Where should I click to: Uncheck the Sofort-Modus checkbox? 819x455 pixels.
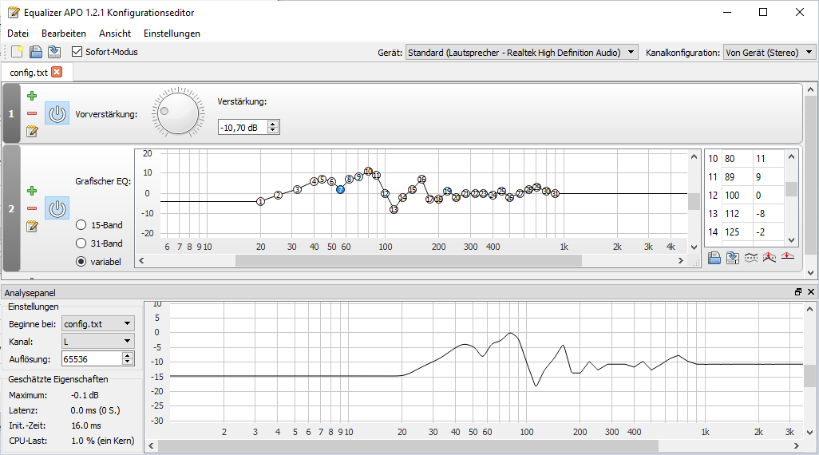click(x=77, y=52)
